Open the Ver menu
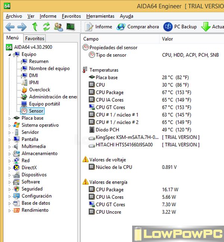This screenshot has height=242, width=224. point(31,16)
